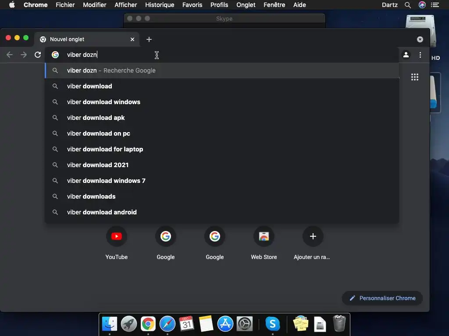Open the Chrome menu in menu bar
The width and height of the screenshot is (449, 336).
pos(36,5)
